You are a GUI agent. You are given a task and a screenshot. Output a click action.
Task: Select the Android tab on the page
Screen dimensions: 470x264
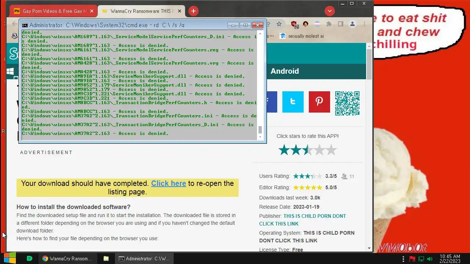(x=285, y=71)
